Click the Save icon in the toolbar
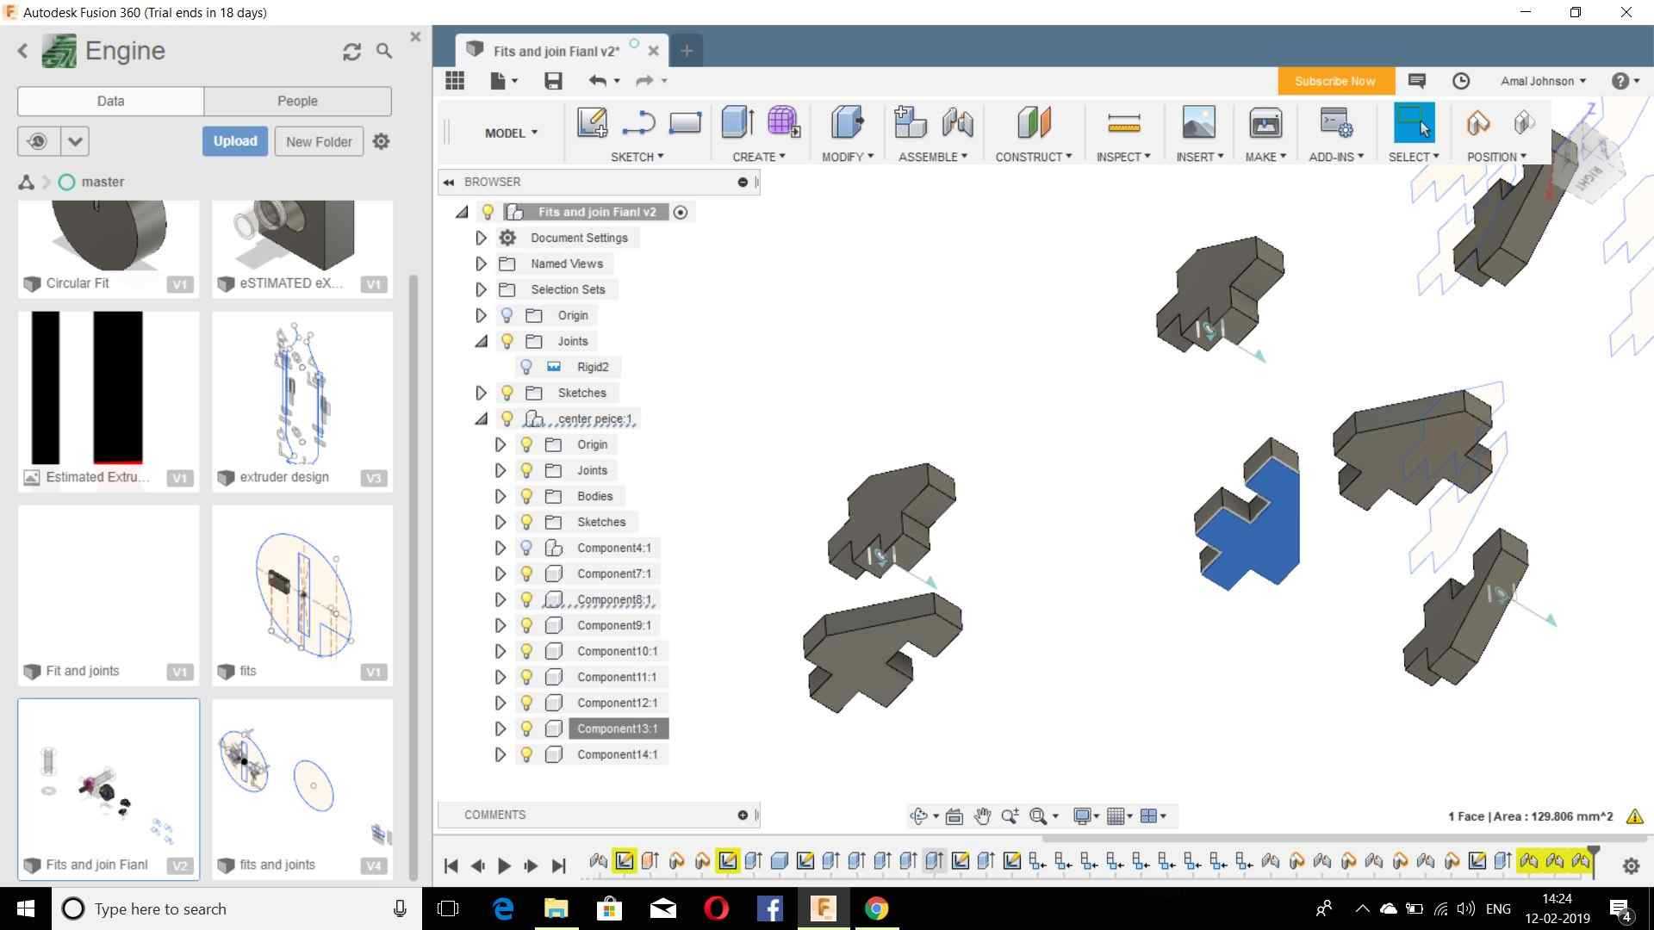Viewport: 1654px width, 930px height. (553, 81)
